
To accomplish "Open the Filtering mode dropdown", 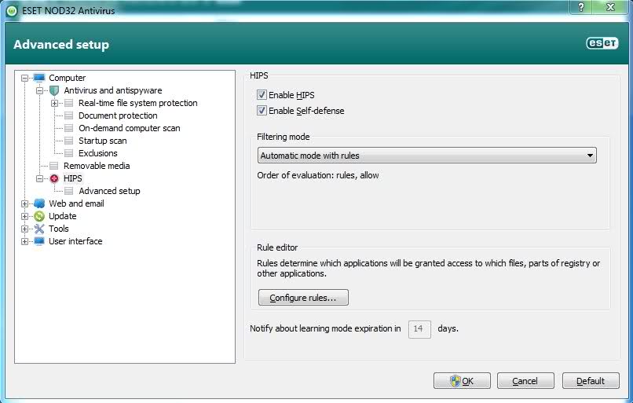I will point(426,156).
